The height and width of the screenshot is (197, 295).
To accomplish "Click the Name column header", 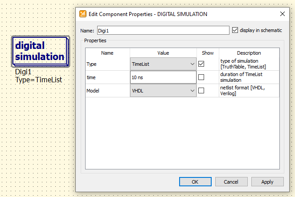I will coord(107,53).
